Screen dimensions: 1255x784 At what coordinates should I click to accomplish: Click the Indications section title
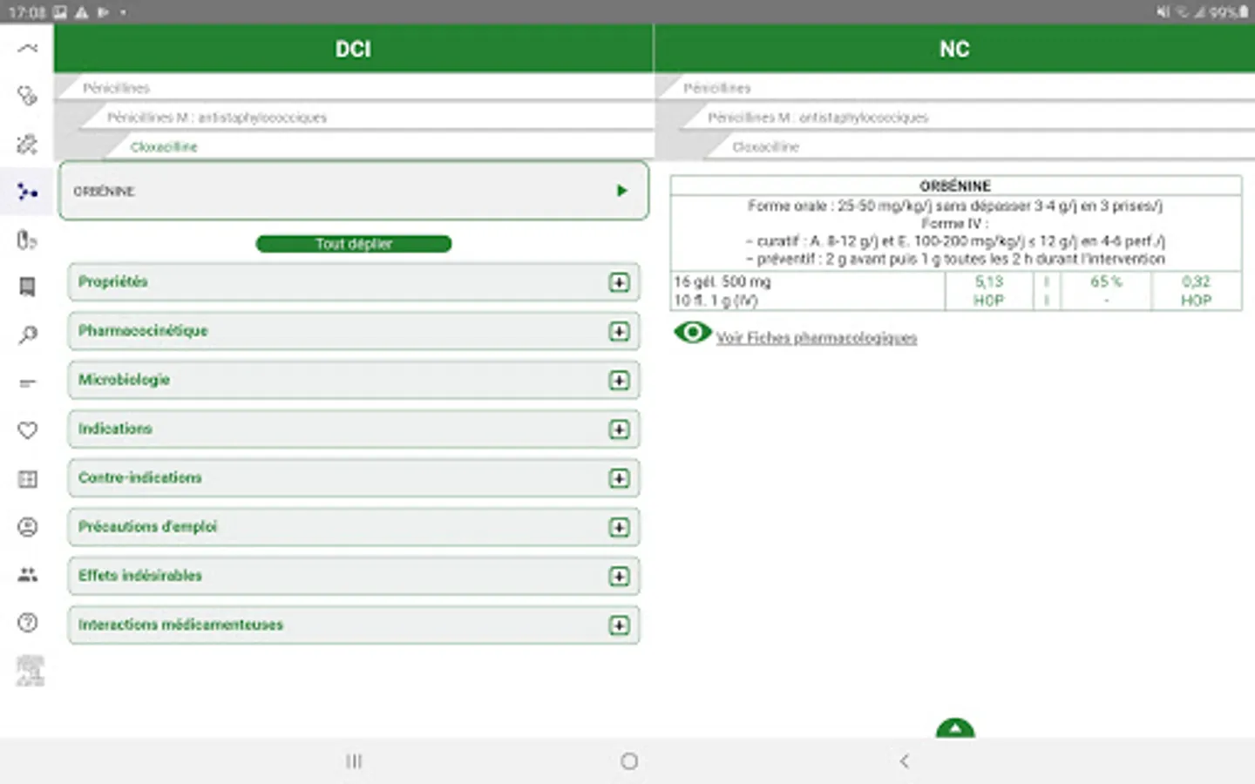point(115,429)
